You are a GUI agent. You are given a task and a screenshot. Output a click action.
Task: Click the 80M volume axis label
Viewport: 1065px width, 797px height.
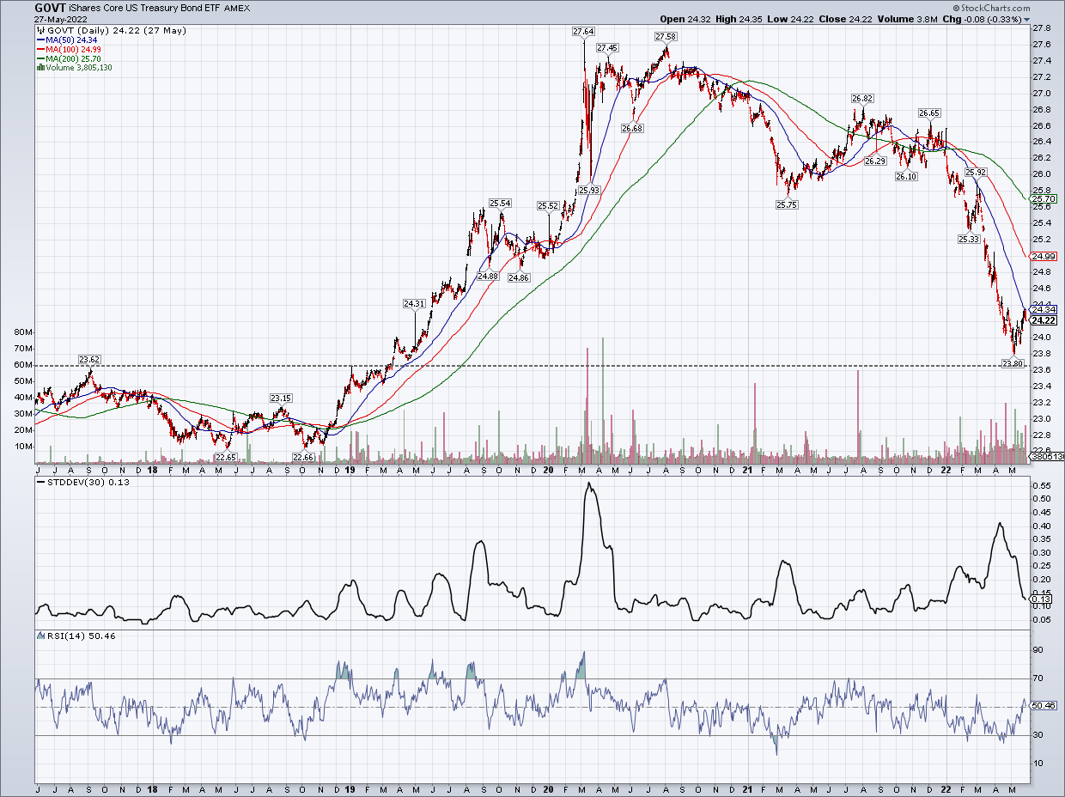click(24, 332)
